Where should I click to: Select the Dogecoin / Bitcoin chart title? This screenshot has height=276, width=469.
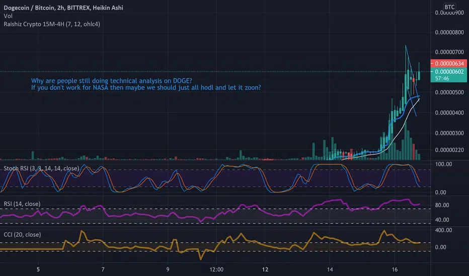coord(63,8)
